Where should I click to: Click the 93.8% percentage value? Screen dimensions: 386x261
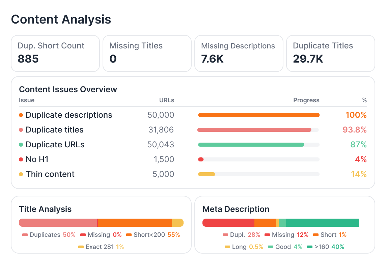[355, 129]
